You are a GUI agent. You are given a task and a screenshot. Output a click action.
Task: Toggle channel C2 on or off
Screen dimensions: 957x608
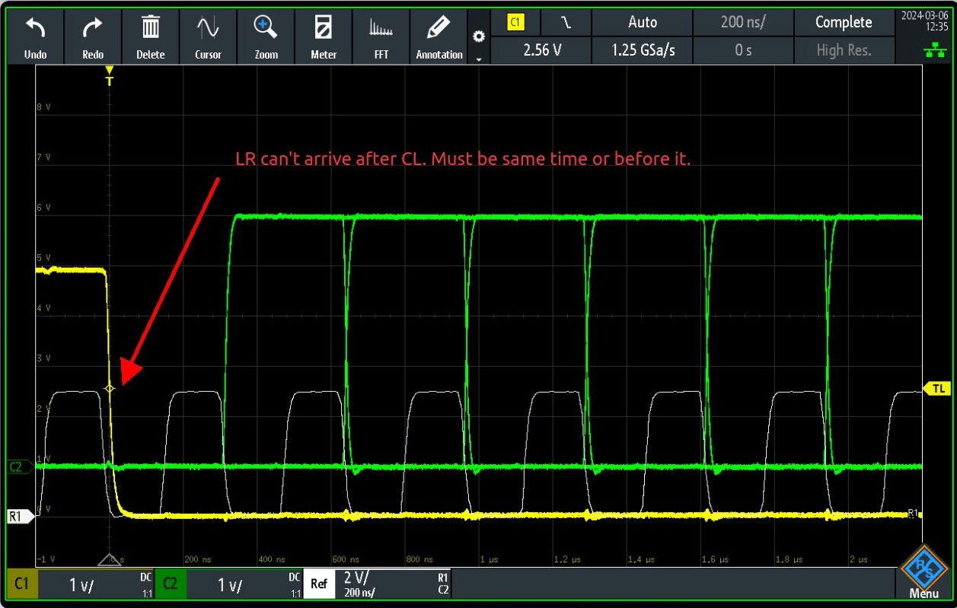(171, 584)
